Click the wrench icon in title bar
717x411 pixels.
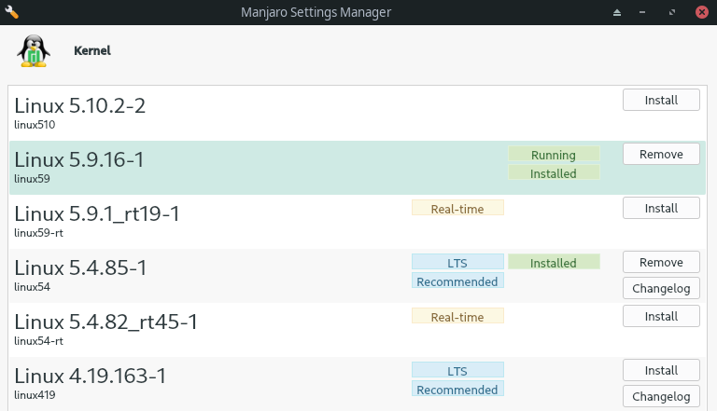click(11, 12)
